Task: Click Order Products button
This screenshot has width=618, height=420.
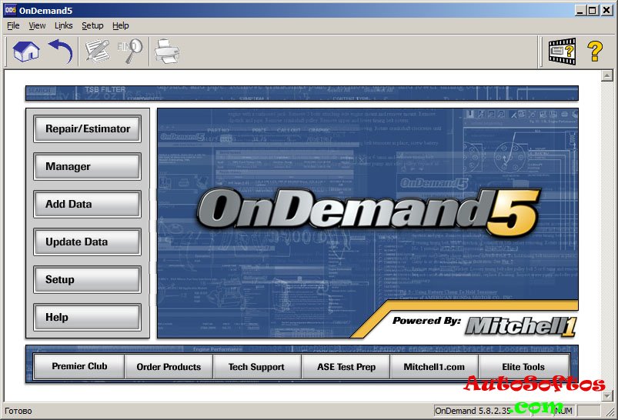Action: [169, 367]
